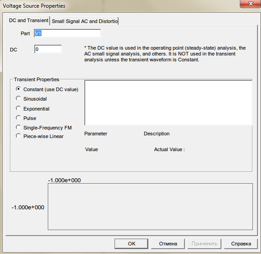Cancel with the Отмена button
The height and width of the screenshot is (254, 261).
168,244
